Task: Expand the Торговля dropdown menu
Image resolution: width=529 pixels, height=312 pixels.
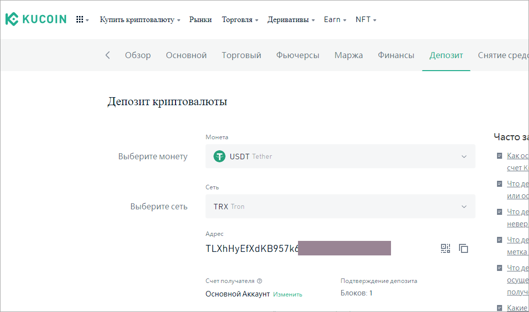Action: [240, 20]
